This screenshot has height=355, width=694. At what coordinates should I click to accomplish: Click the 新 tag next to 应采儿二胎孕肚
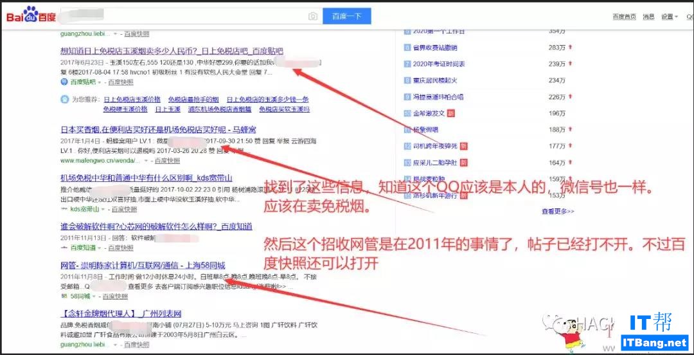coord(463,163)
